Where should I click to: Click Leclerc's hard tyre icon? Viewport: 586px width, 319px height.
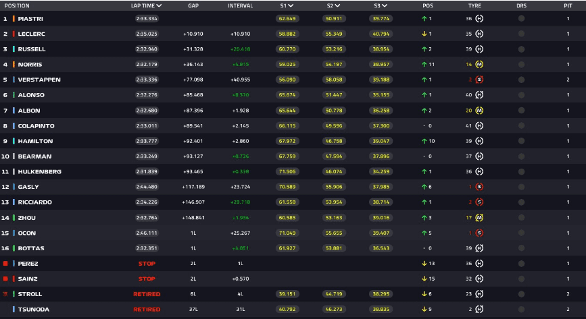coord(479,34)
